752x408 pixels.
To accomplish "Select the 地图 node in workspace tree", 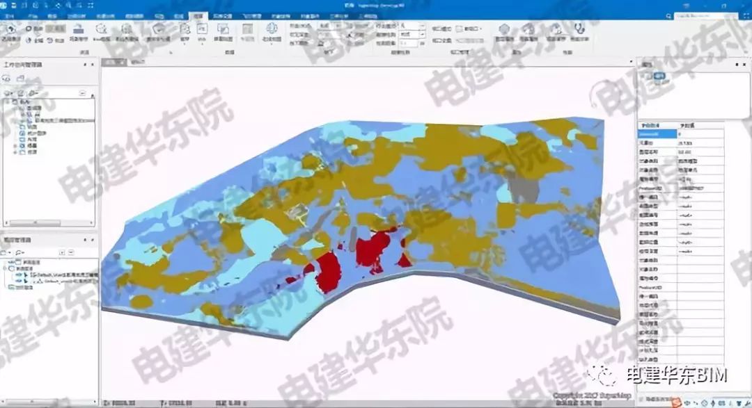I will point(31,127).
